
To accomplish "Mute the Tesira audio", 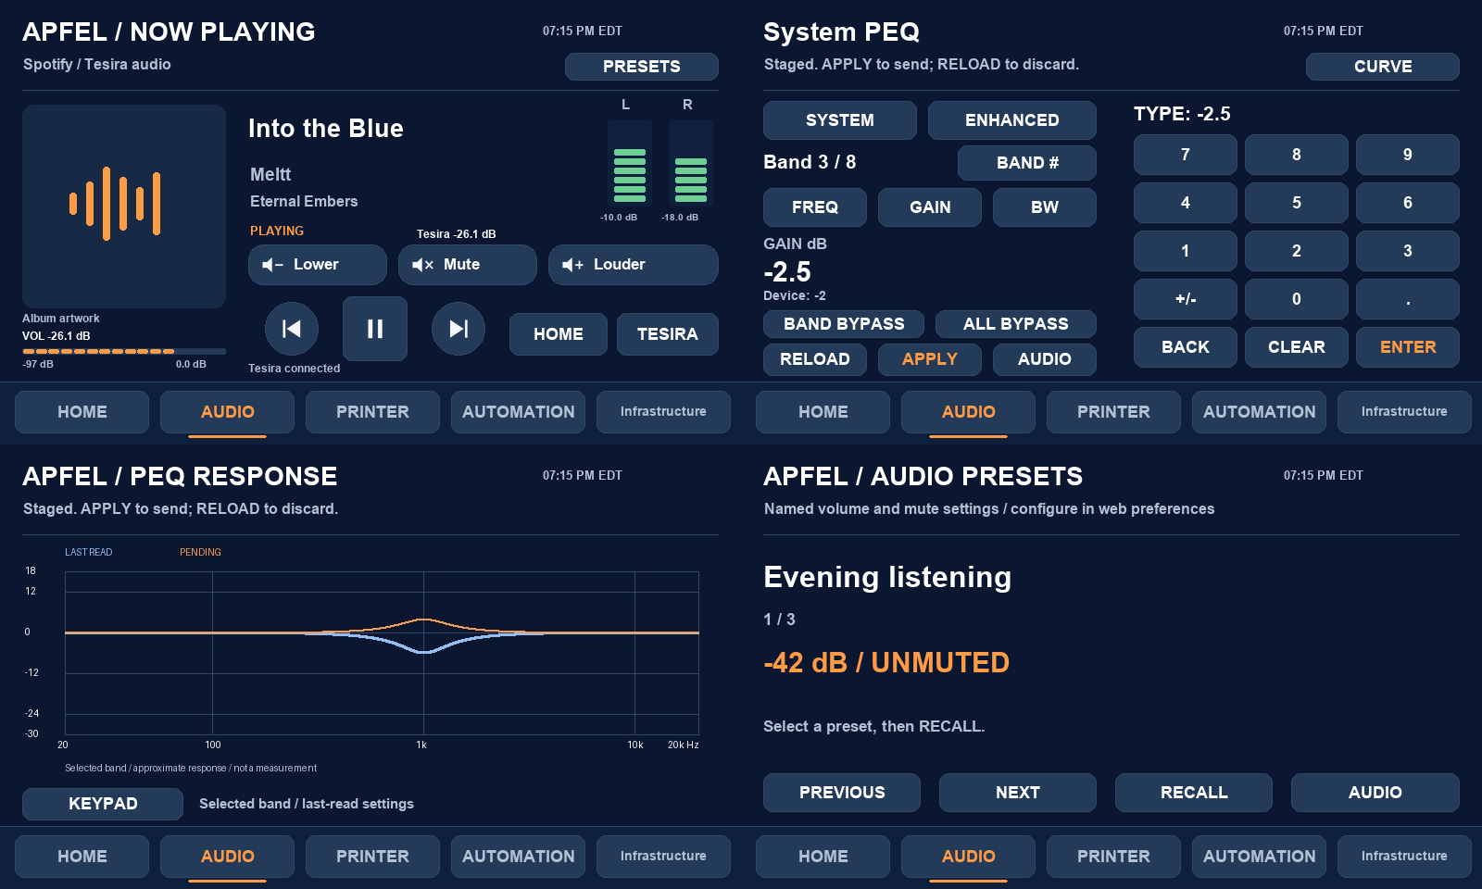I will click(x=468, y=265).
